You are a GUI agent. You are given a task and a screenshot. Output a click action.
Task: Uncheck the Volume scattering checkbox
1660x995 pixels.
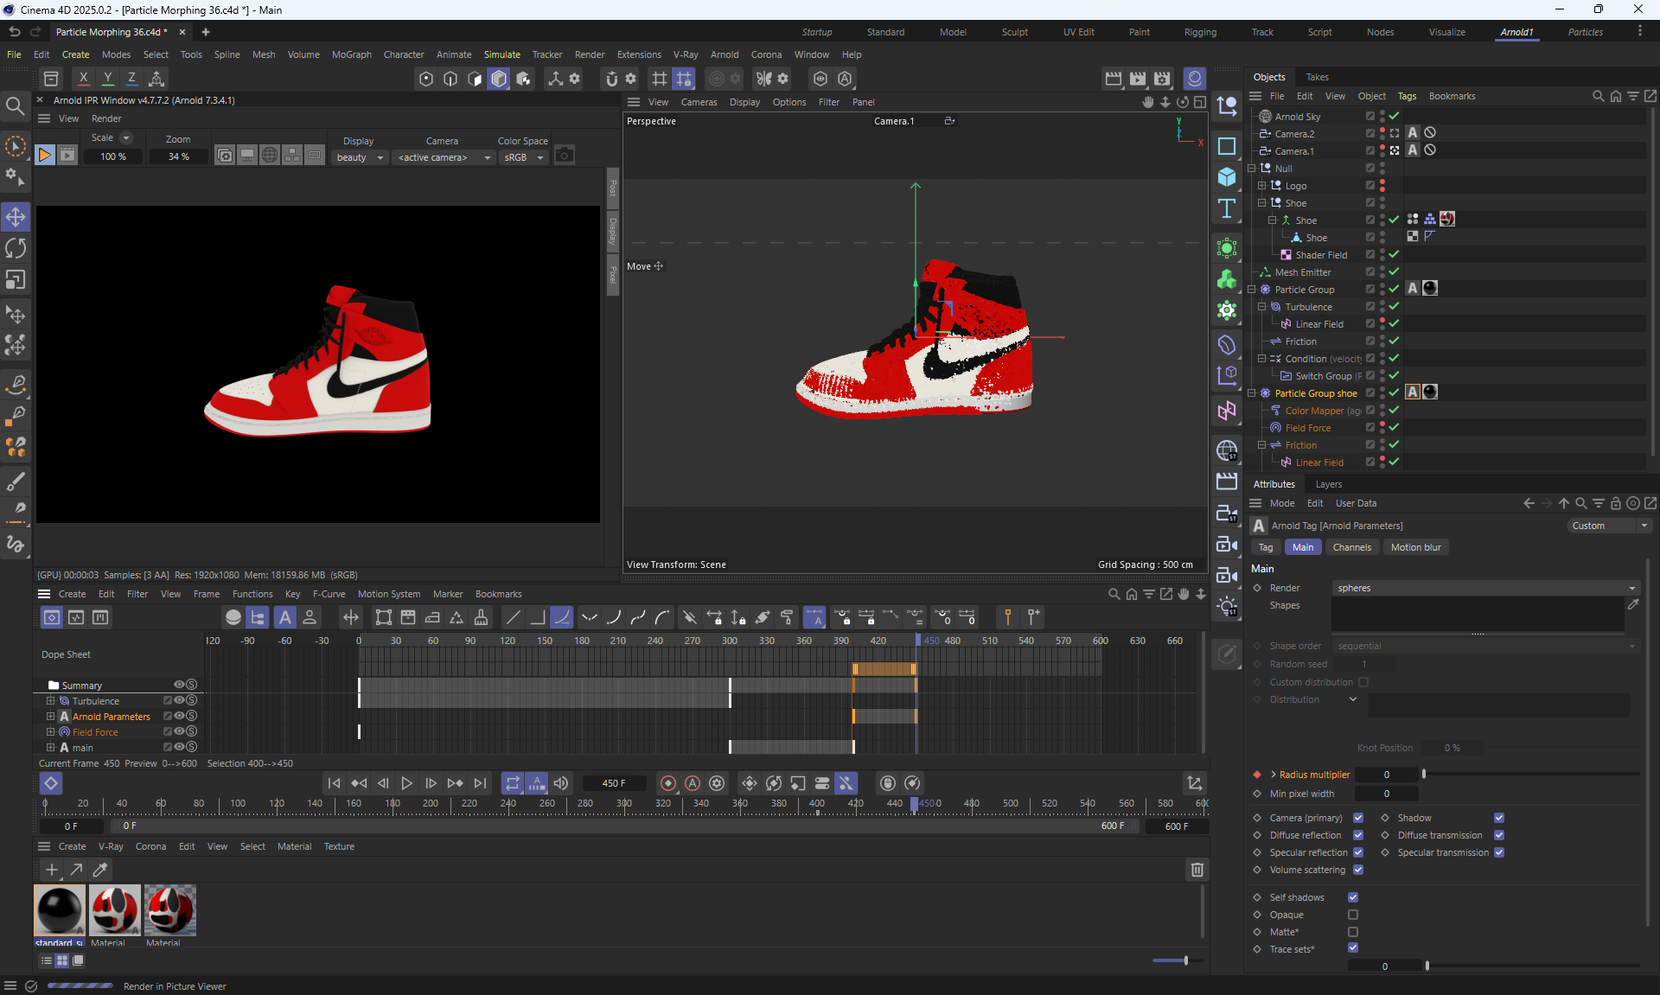pos(1358,870)
